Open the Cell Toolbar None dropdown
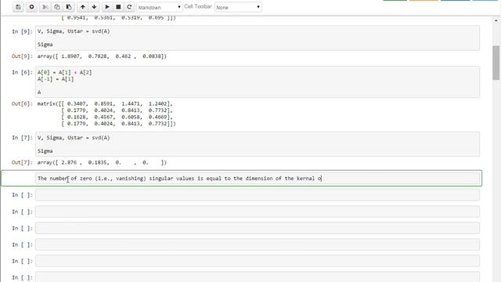Screen dimensions: 501x282 pos(238,7)
